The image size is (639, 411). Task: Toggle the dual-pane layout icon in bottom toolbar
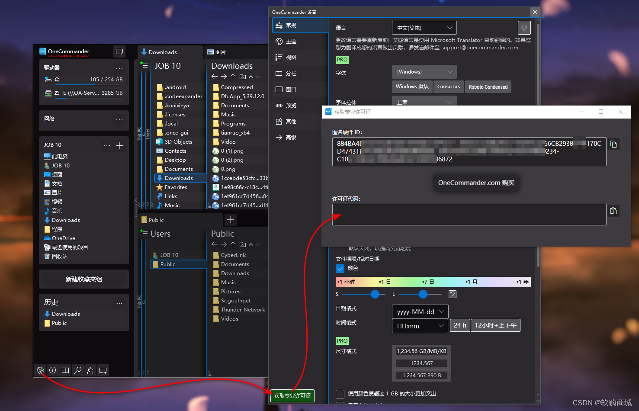point(65,370)
